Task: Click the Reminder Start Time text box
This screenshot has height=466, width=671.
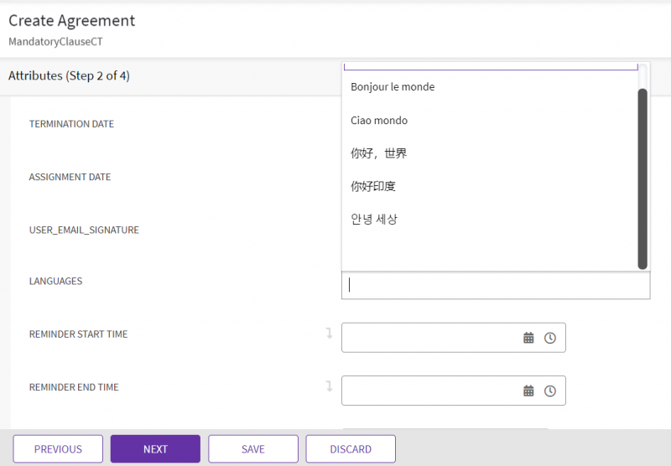Action: pos(428,338)
